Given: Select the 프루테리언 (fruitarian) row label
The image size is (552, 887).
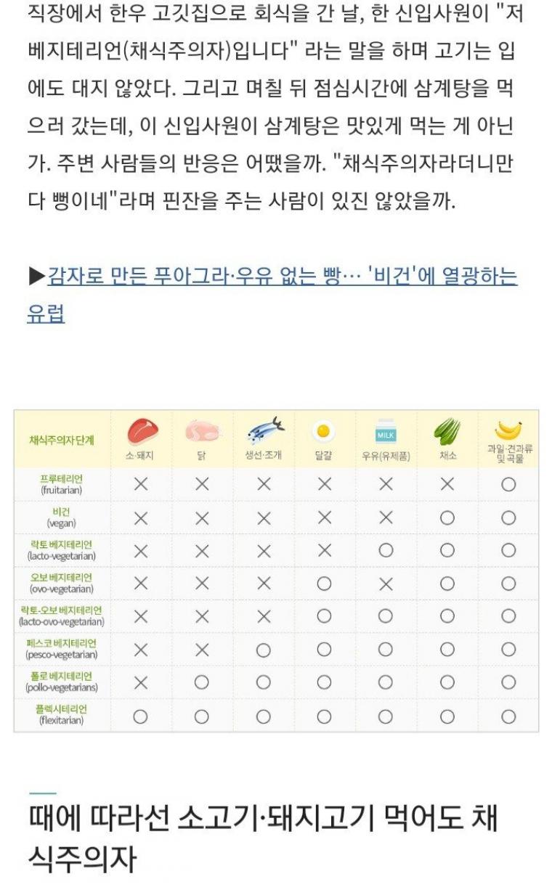Looking at the screenshot, I should pyautogui.click(x=62, y=484).
